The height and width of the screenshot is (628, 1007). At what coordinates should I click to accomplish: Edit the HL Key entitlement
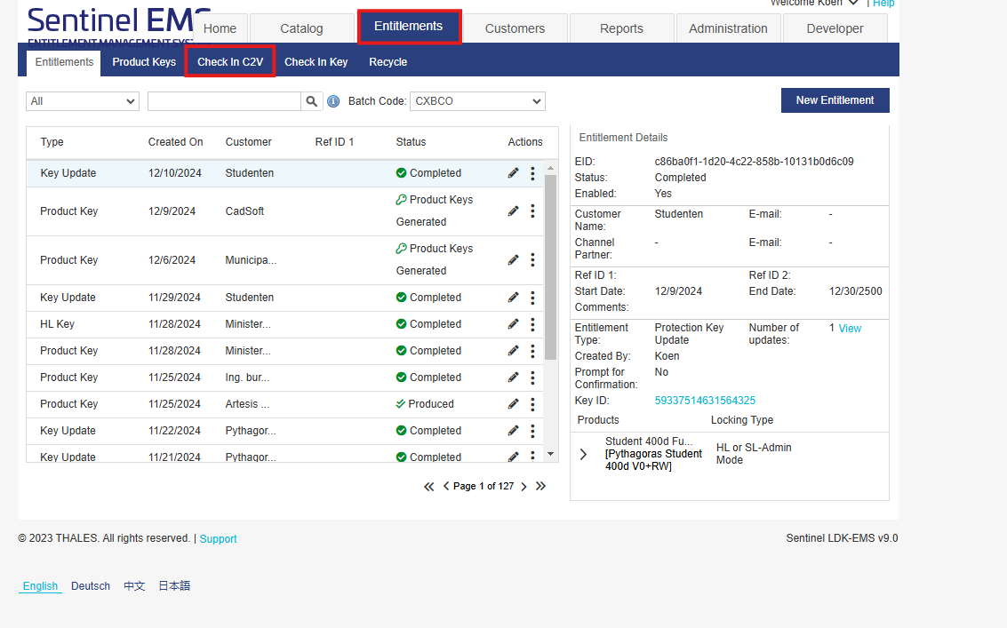tap(513, 323)
